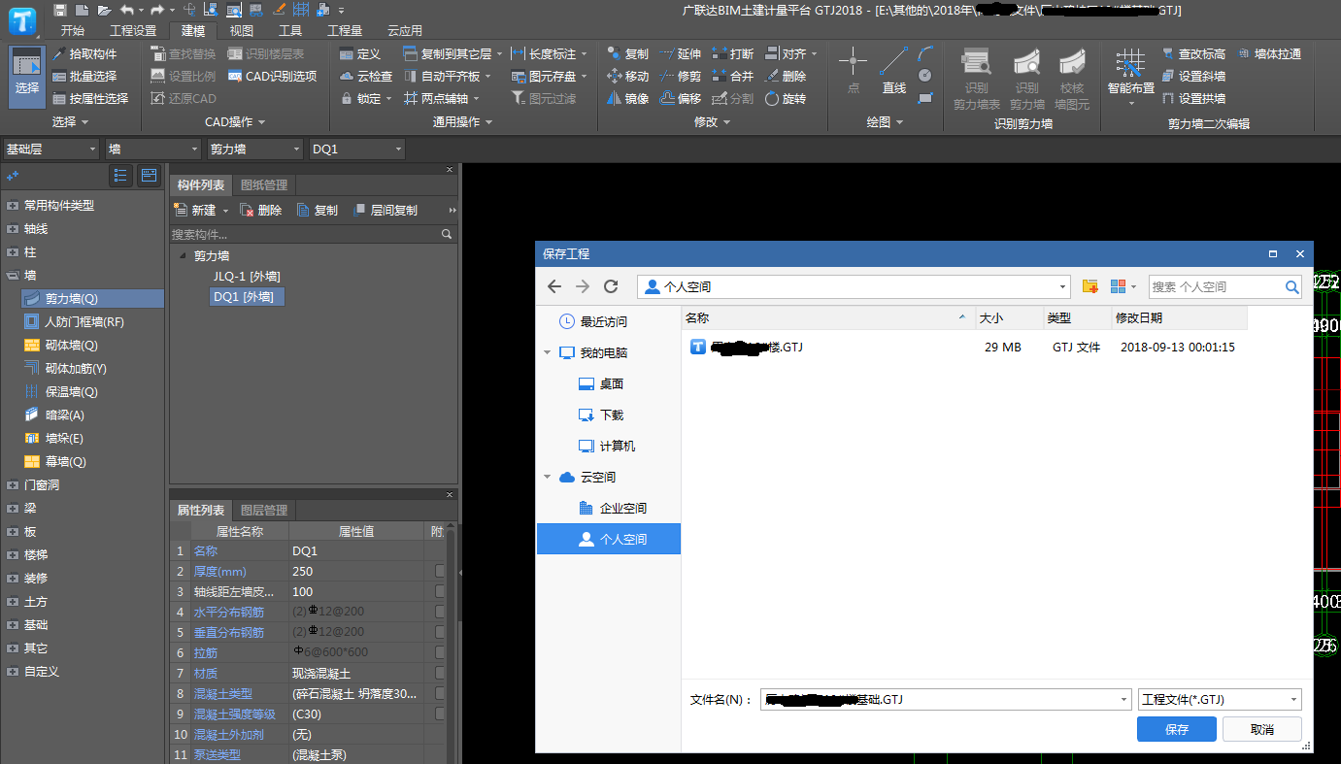Switch to 工程量 ribbon tab
The image size is (1341, 764).
pos(345,31)
